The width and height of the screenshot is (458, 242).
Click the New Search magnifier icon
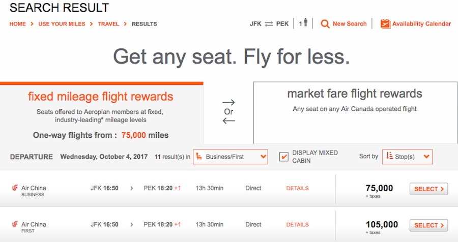pos(325,24)
